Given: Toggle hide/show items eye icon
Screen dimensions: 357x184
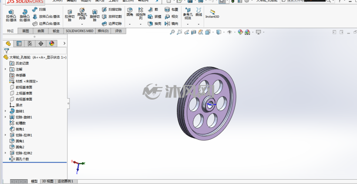Looking at the screenshot, I should pos(229,32).
